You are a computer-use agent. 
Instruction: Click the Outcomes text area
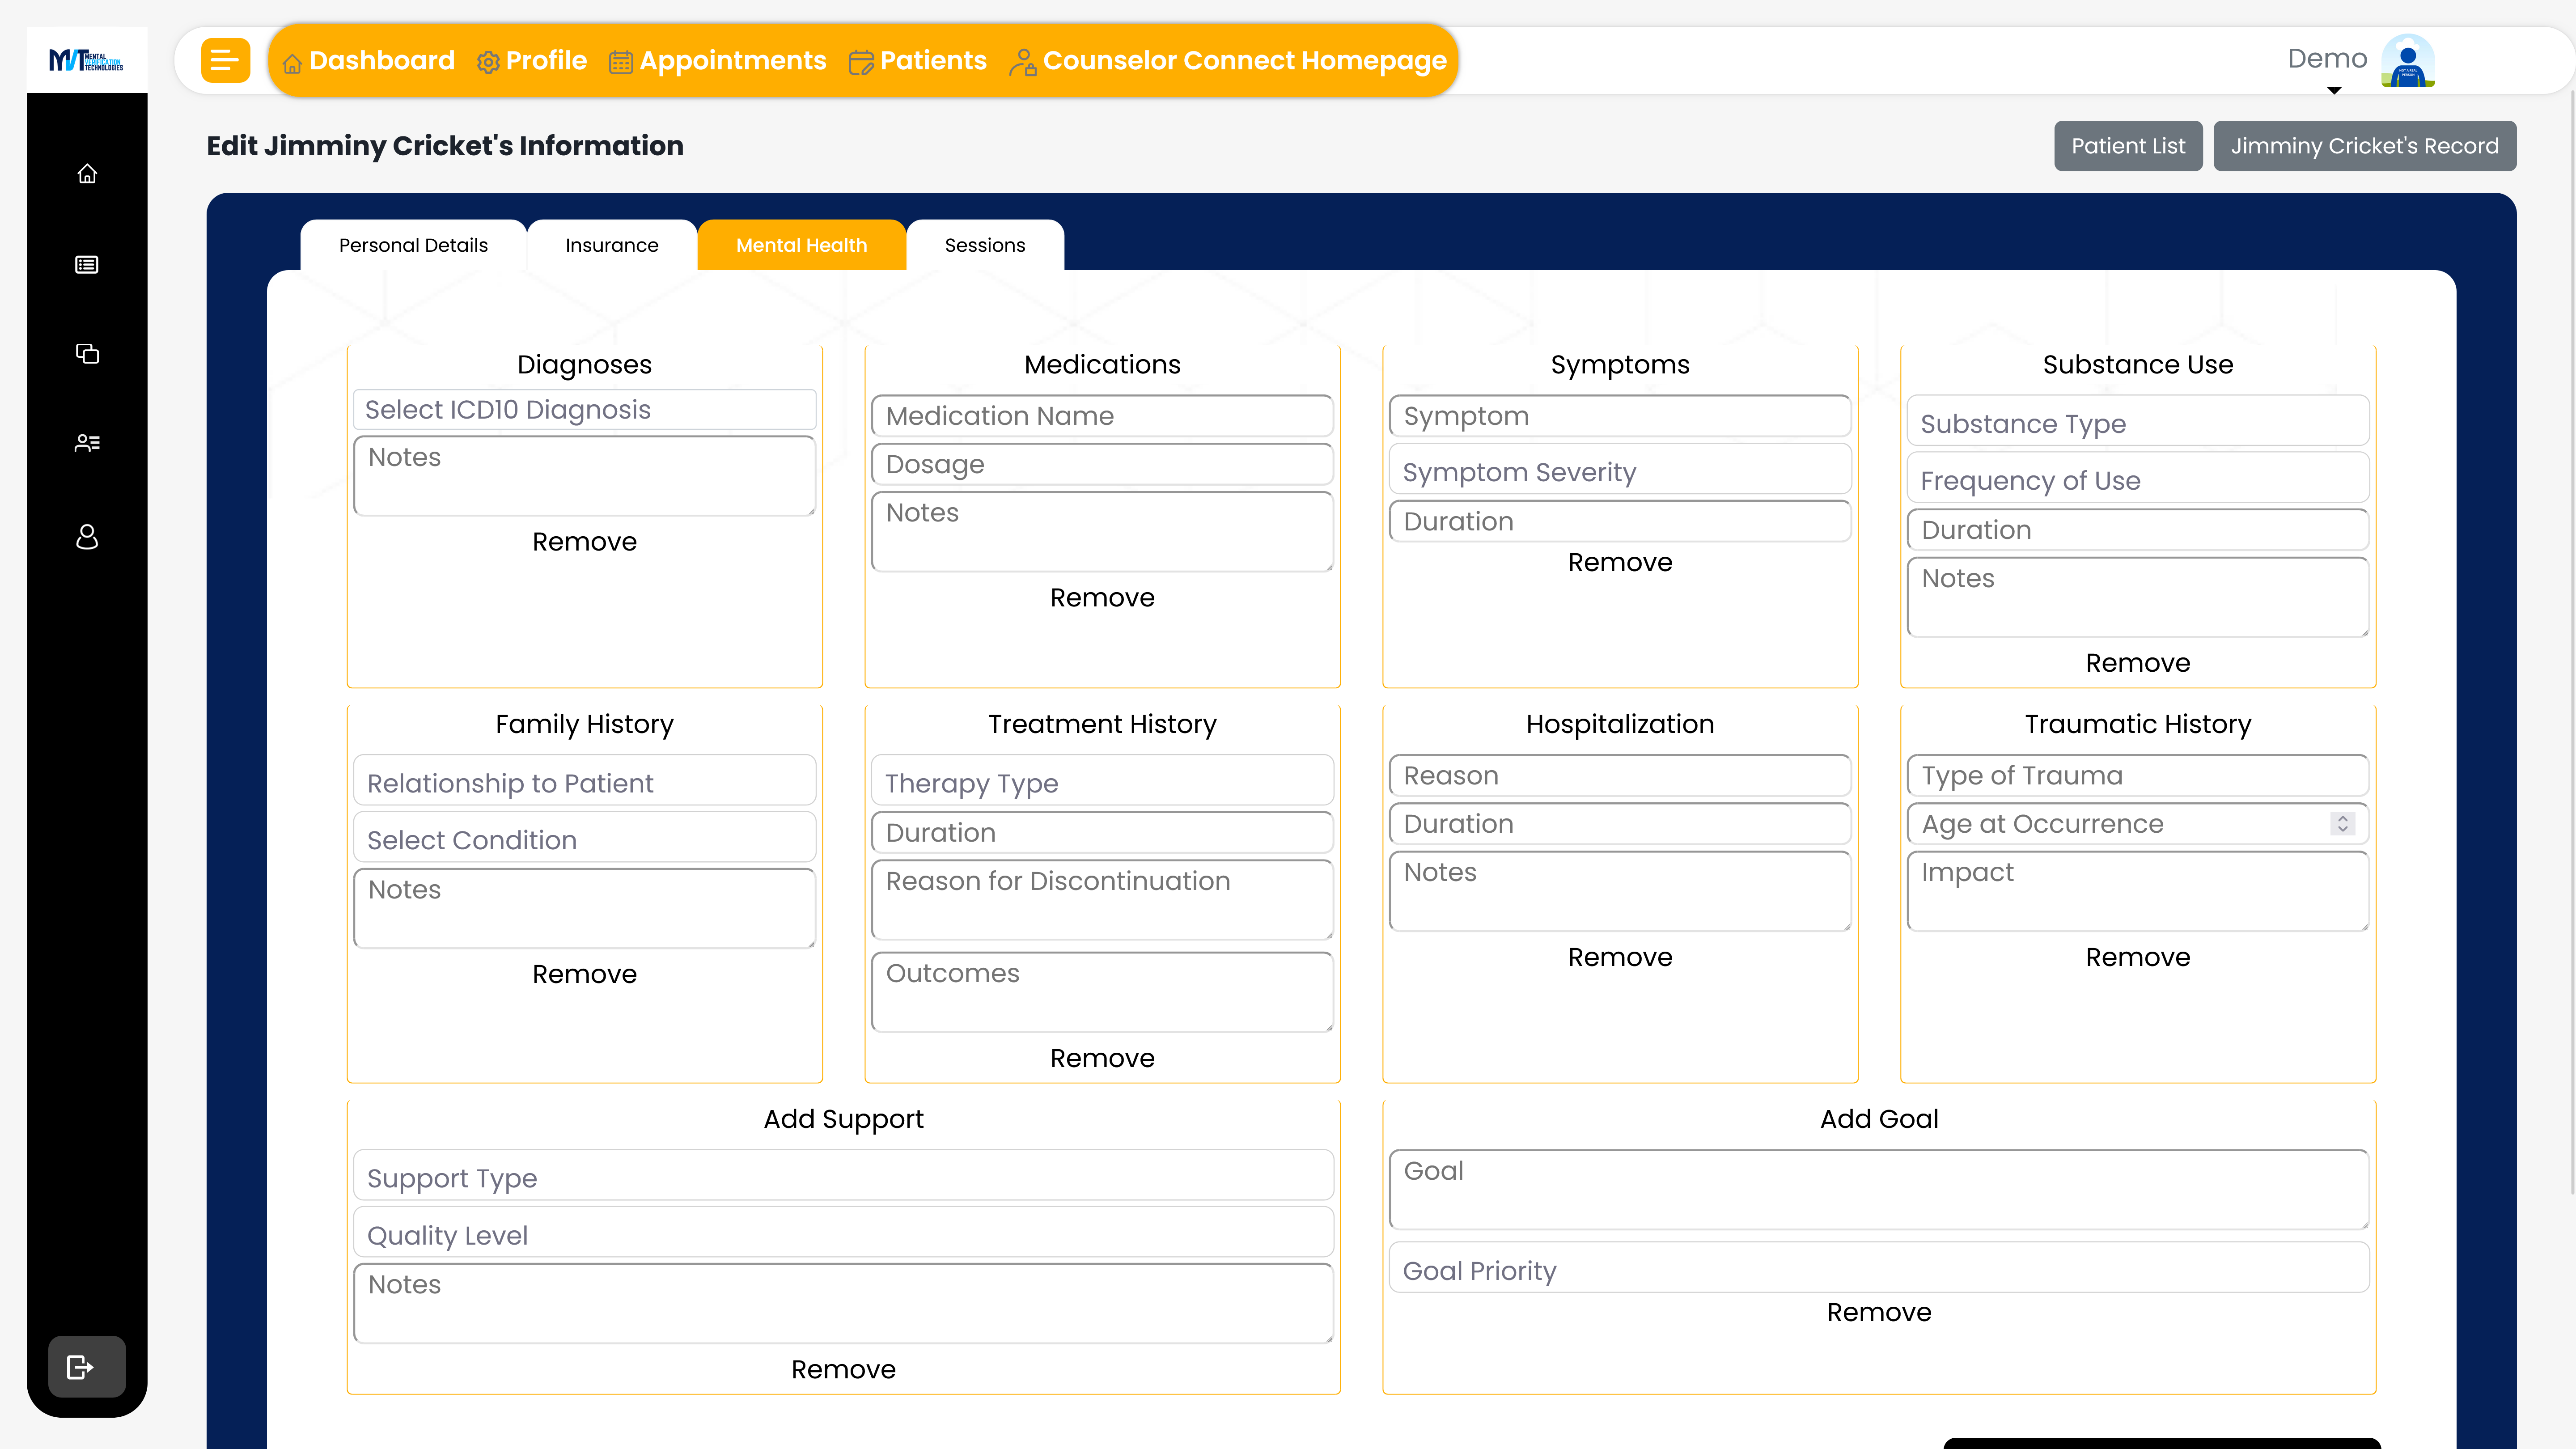pos(1102,992)
